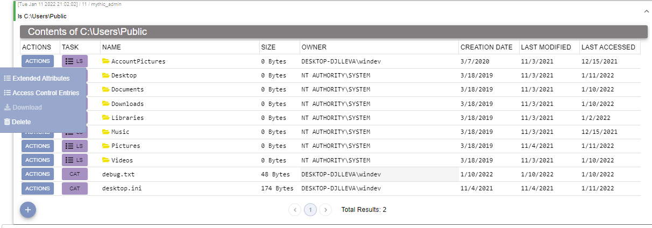The height and width of the screenshot is (228, 652).
Task: Click the Videos folder icon
Action: (x=106, y=160)
